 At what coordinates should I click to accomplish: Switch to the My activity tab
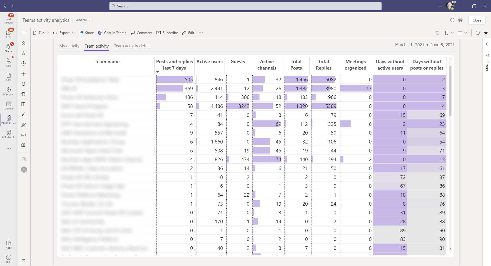pyautogui.click(x=69, y=46)
